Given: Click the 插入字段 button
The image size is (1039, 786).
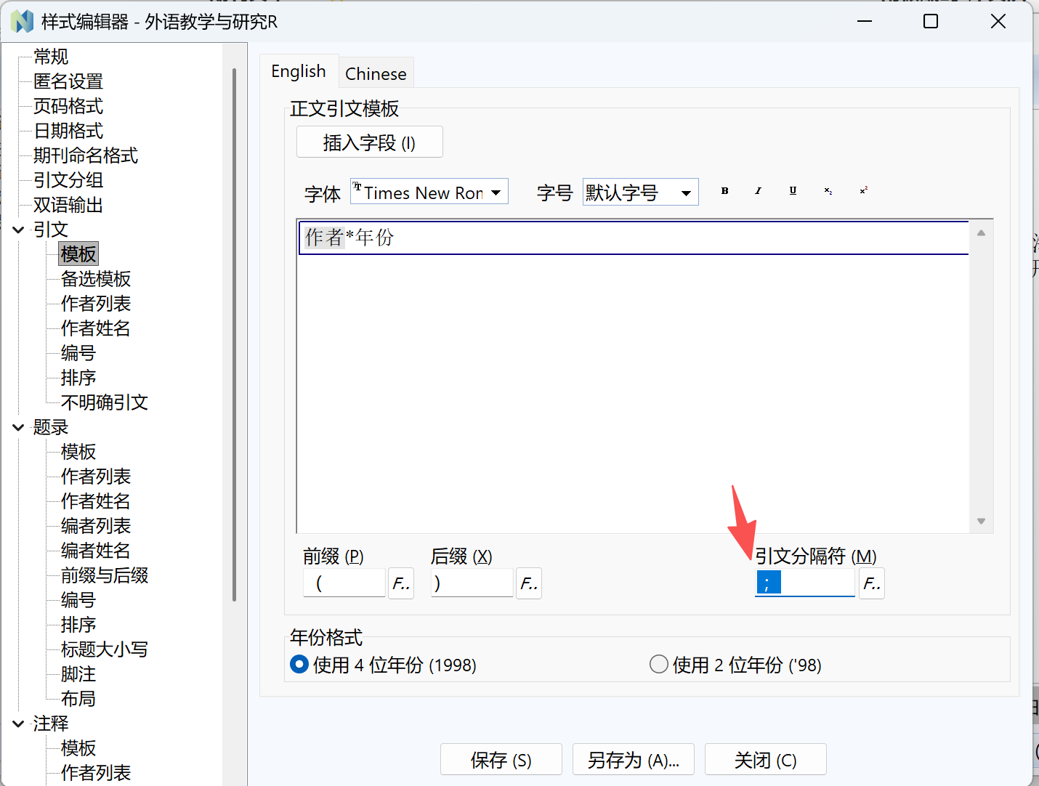Looking at the screenshot, I should click(x=369, y=142).
